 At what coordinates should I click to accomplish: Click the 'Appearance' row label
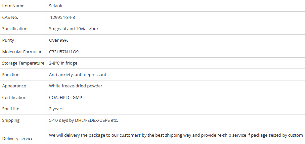point(14,86)
